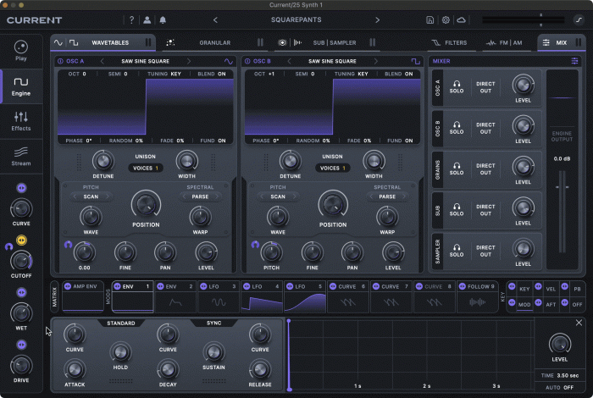Click the curve icon at top right corner
This screenshot has width=593, height=398.
pos(579,20)
